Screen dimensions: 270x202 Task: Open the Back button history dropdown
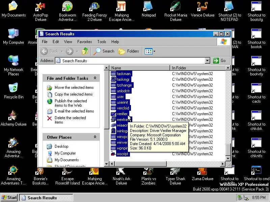click(x=62, y=51)
